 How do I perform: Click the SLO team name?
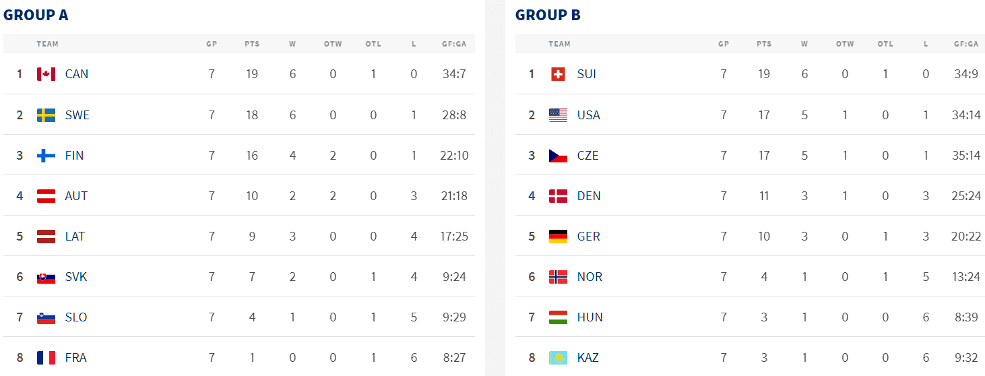pyautogui.click(x=75, y=317)
